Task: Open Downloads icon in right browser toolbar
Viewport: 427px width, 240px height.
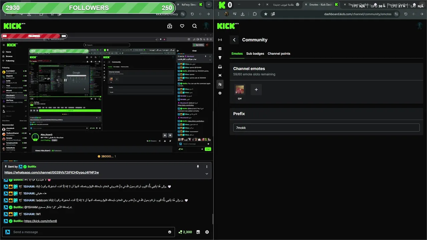Action: coord(243,14)
